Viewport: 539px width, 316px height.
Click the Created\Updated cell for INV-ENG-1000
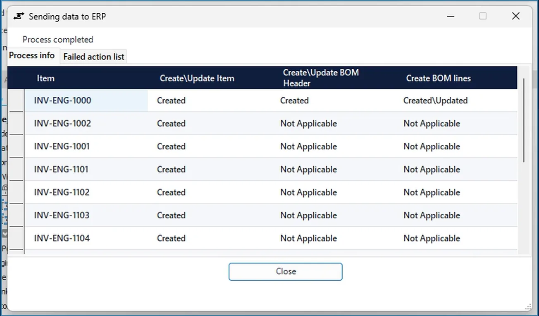click(x=456, y=101)
